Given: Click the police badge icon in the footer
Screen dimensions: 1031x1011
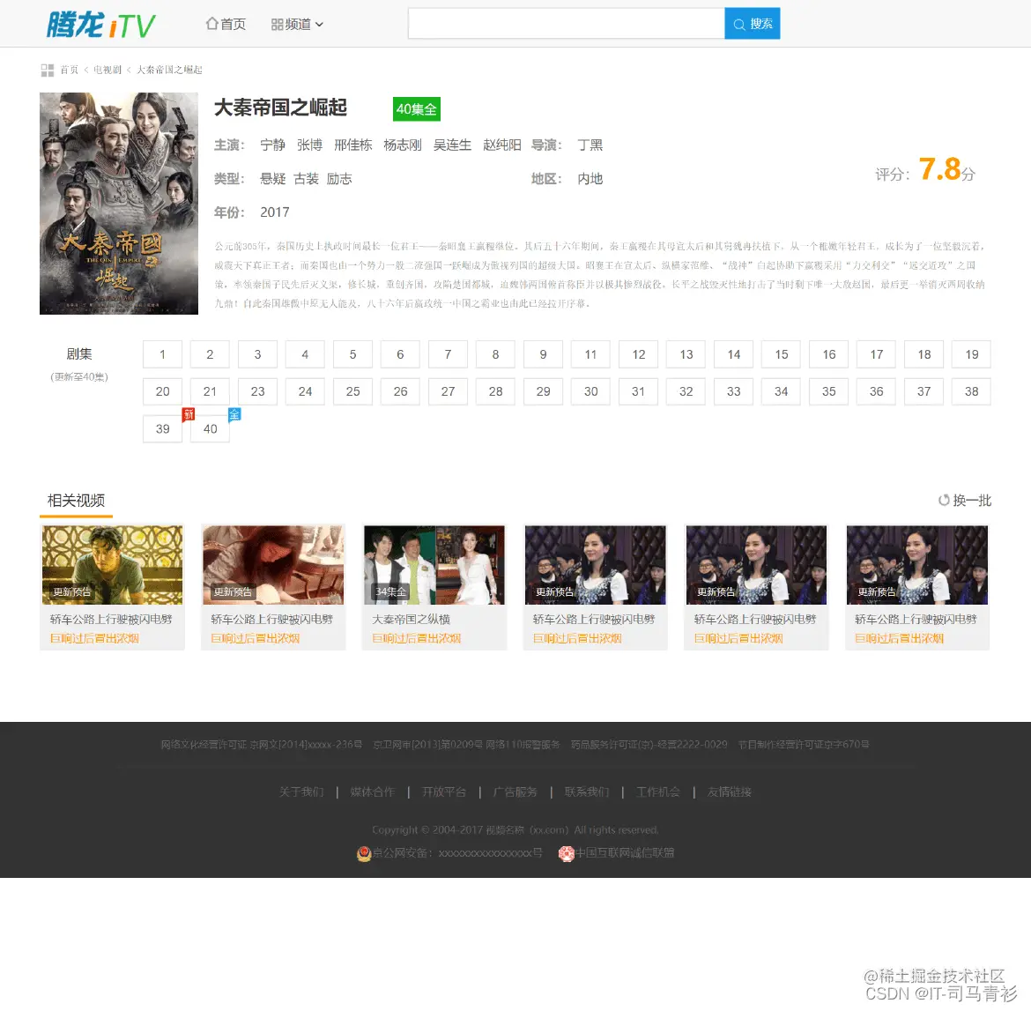Looking at the screenshot, I should click(x=364, y=853).
